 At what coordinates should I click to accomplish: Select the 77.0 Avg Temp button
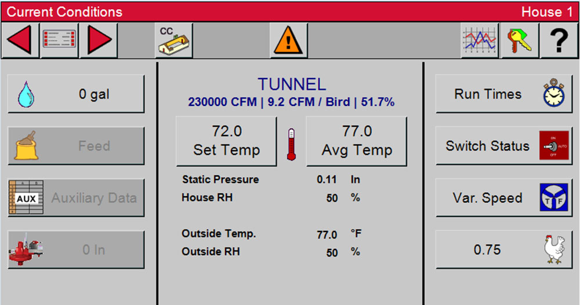point(357,141)
